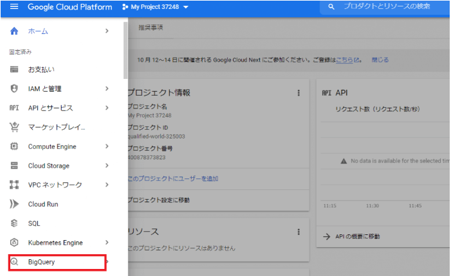Click the billing card icon
This screenshot has width=451, height=276.
click(14, 69)
